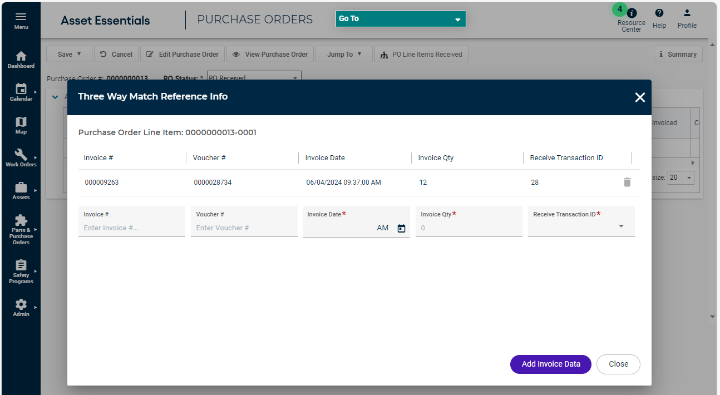This screenshot has width=720, height=395.
Task: Expand the Go To dropdown
Action: point(401,19)
